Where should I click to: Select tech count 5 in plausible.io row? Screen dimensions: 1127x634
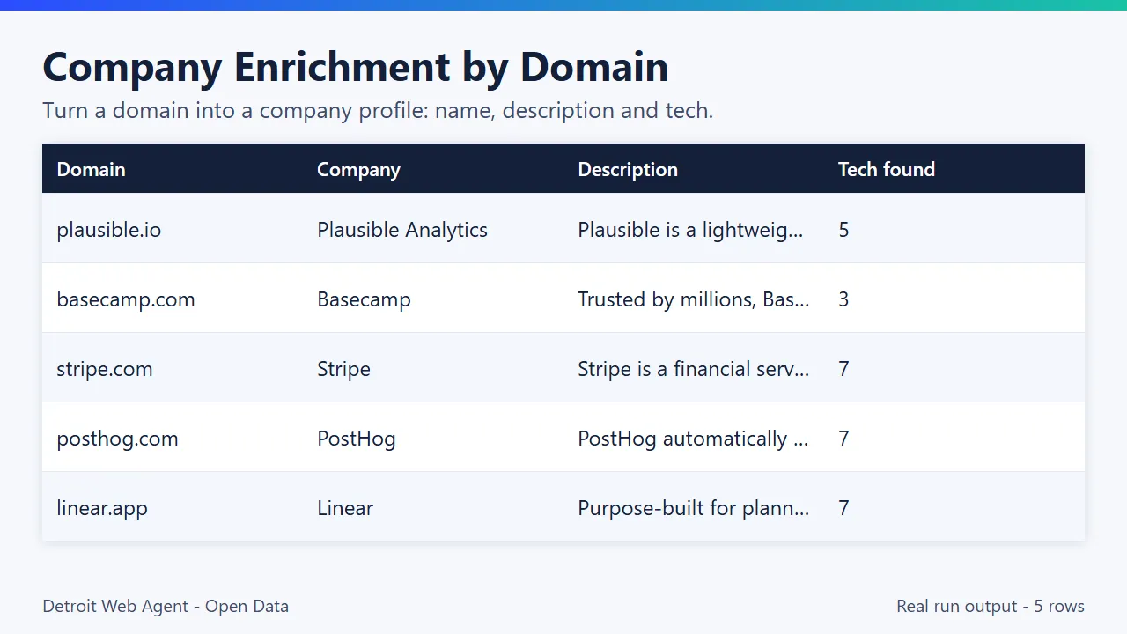[x=843, y=230]
